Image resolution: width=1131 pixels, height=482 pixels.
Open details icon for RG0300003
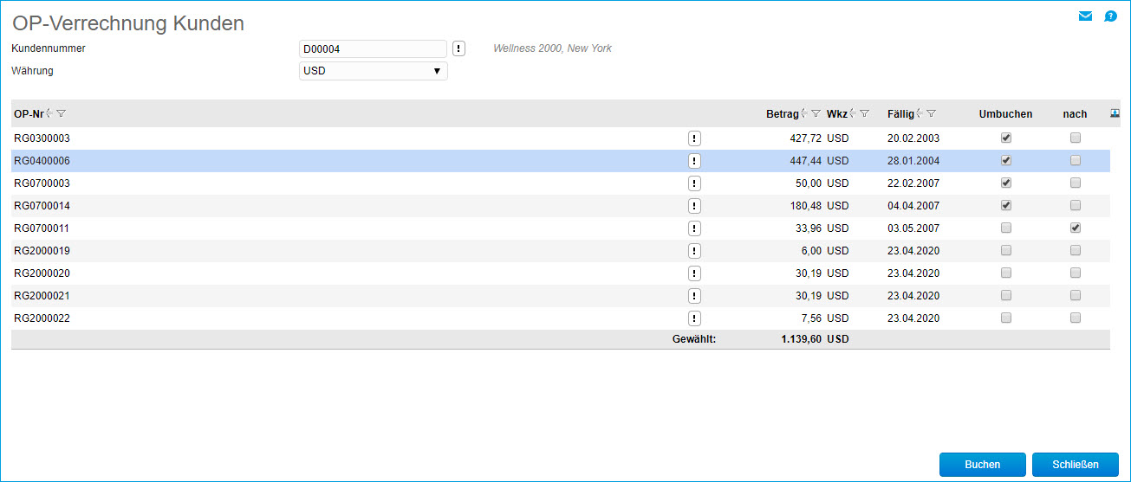coord(694,138)
